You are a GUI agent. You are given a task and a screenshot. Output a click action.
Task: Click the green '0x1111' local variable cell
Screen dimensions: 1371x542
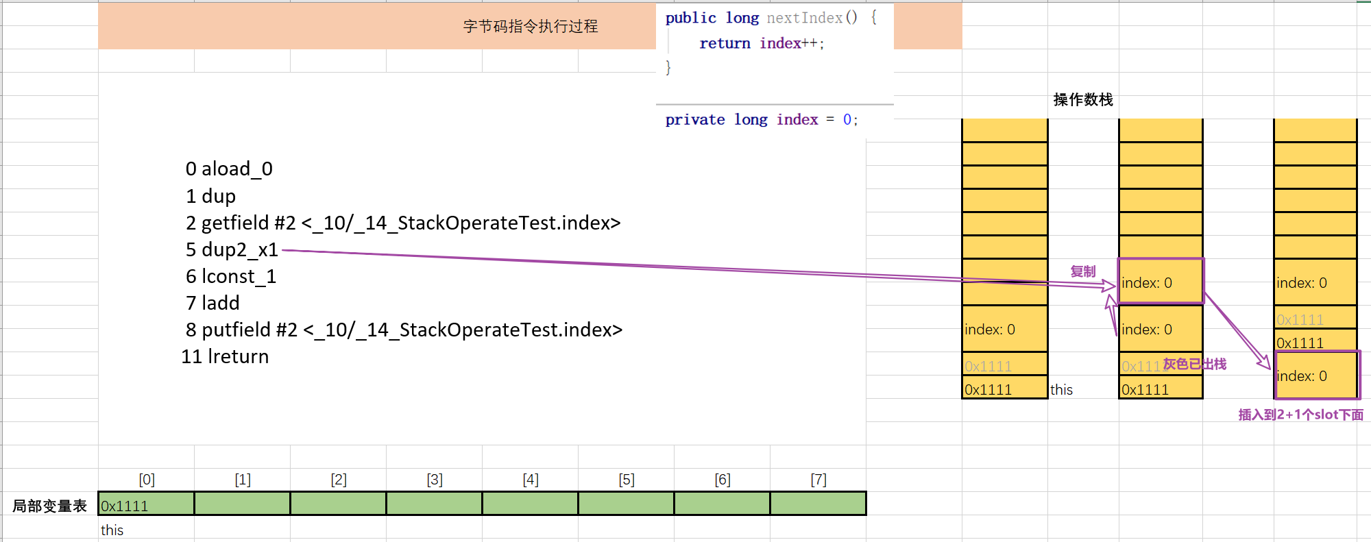click(147, 504)
